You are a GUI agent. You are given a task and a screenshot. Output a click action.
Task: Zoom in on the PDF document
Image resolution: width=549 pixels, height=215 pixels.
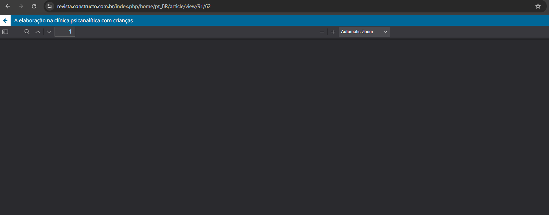point(333,32)
